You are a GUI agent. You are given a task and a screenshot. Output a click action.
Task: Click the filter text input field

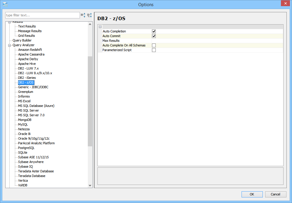[x=43, y=15]
